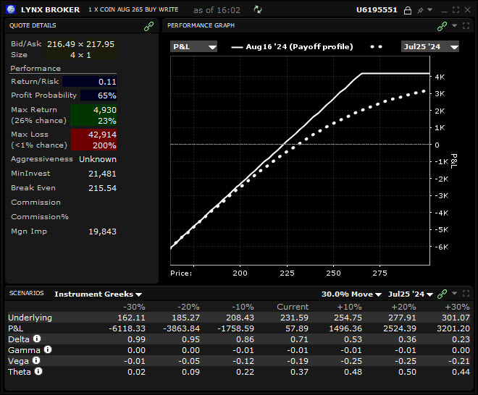Viewport: 478px width, 395px height.
Task: Select the Scenarios panel header
Action: click(26, 294)
